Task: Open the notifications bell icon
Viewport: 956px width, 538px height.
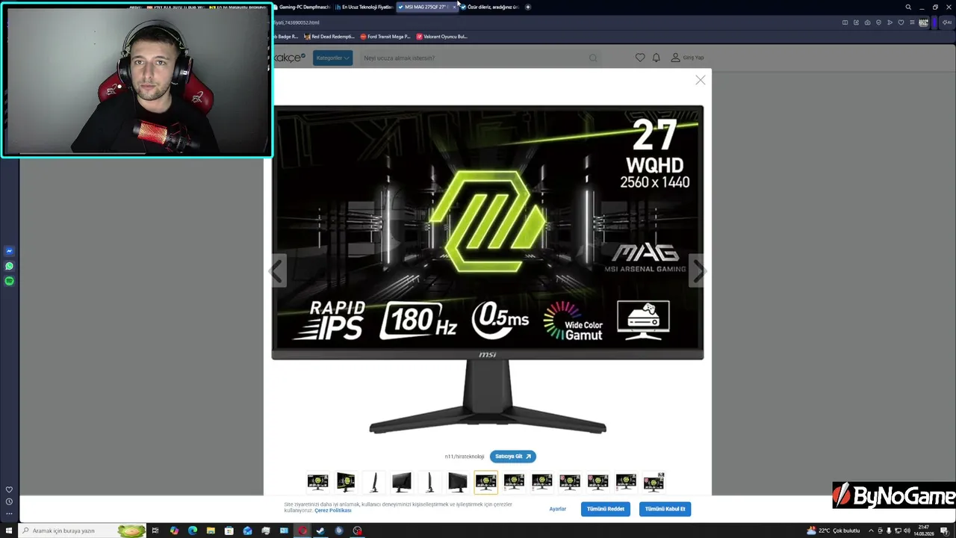Action: (x=657, y=58)
